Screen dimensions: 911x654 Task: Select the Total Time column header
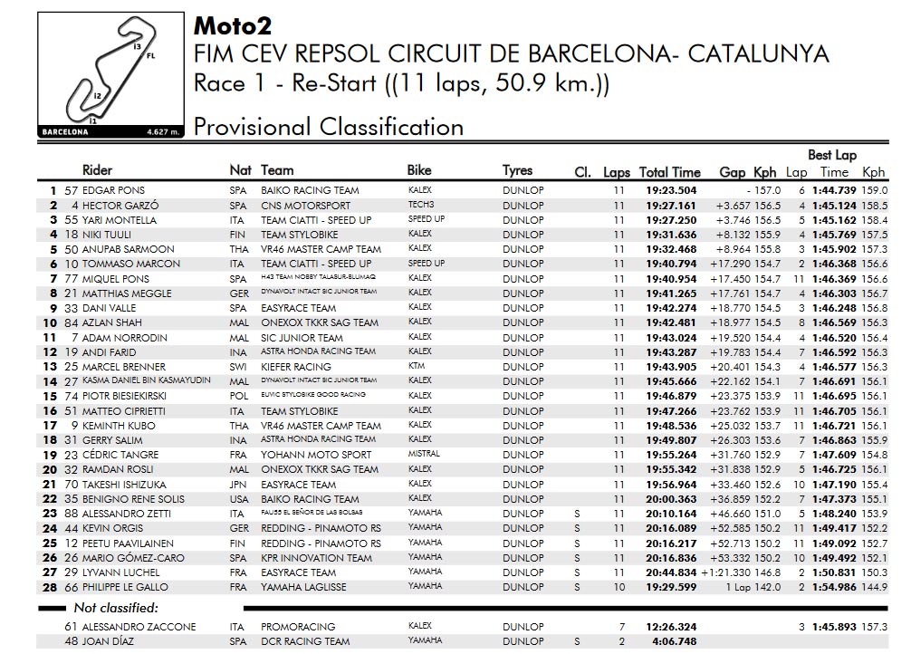[669, 172]
